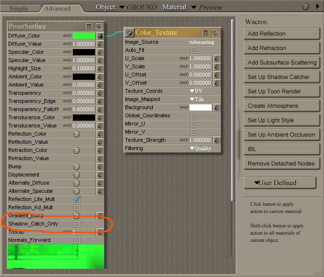Click Add Subsurface Scattering button
Image resolution: width=324 pixels, height=277 pixels.
point(282,63)
